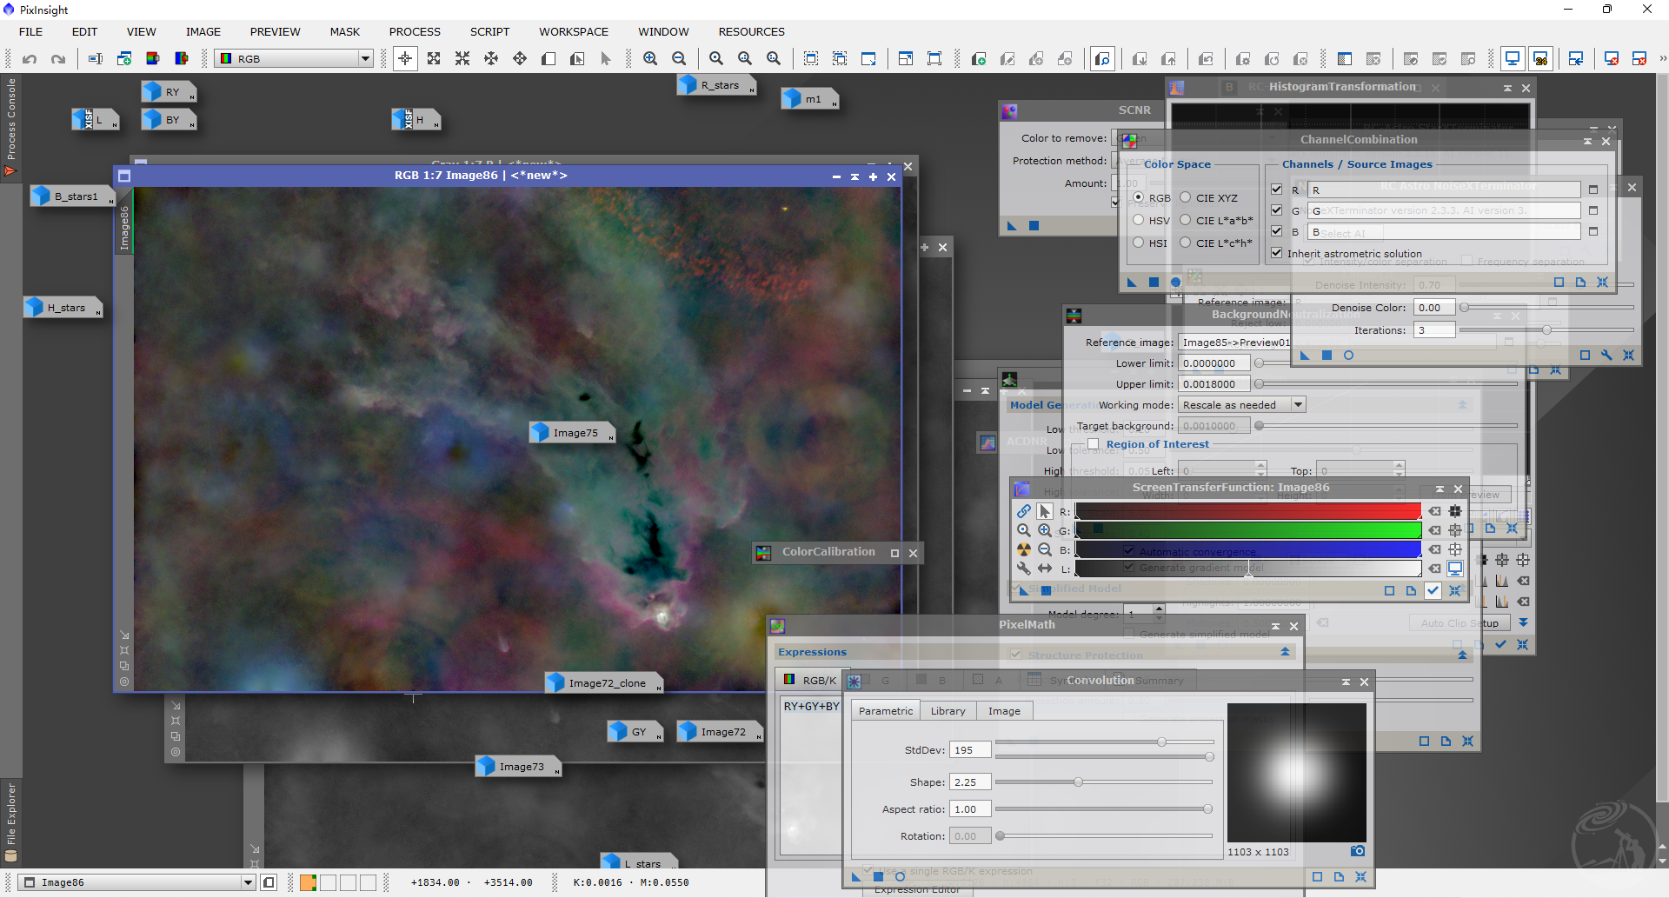Enable the Region of Interest checkbox
Screen dimensions: 1669x898
click(x=1094, y=444)
